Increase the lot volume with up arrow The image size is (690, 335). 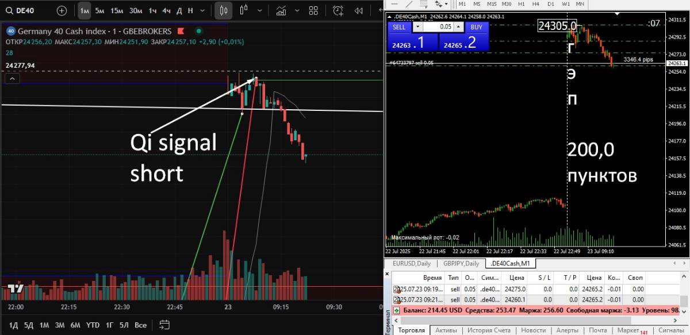(458, 27)
